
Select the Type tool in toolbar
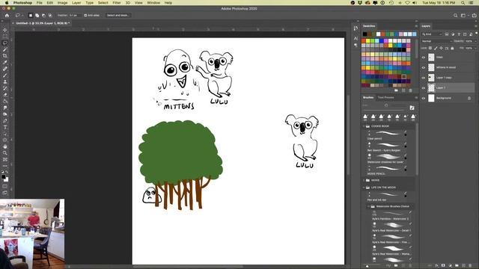[5, 127]
